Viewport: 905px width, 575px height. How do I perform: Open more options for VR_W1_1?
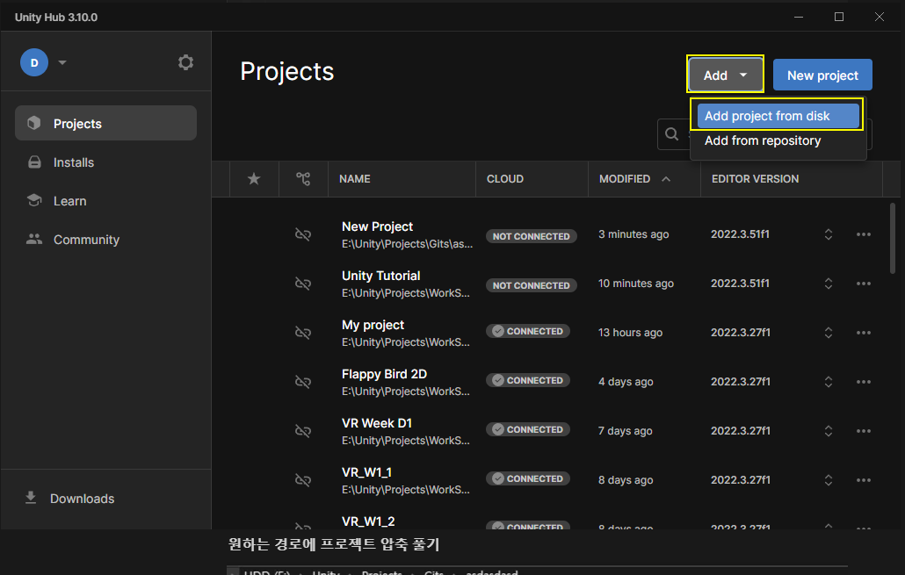pyautogui.click(x=864, y=480)
